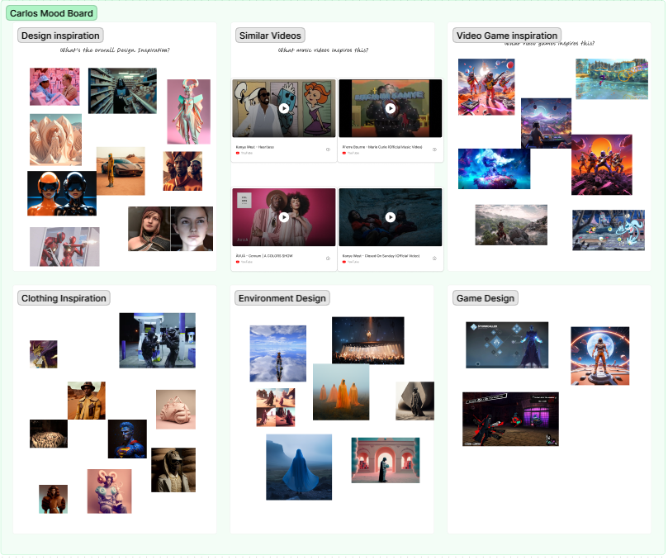Select the dark crowd circle image
This screenshot has height=560, width=668.
(x=49, y=434)
